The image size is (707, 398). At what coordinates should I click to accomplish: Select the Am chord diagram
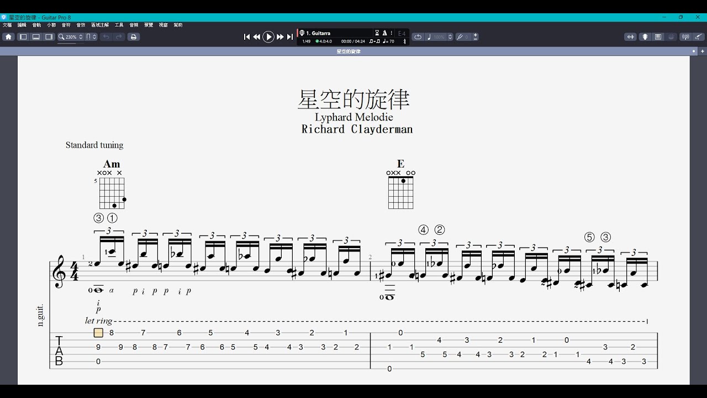(112, 184)
